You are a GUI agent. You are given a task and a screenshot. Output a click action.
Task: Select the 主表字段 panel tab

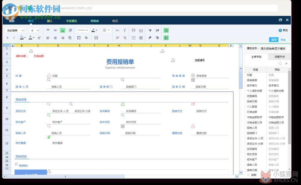256,57
